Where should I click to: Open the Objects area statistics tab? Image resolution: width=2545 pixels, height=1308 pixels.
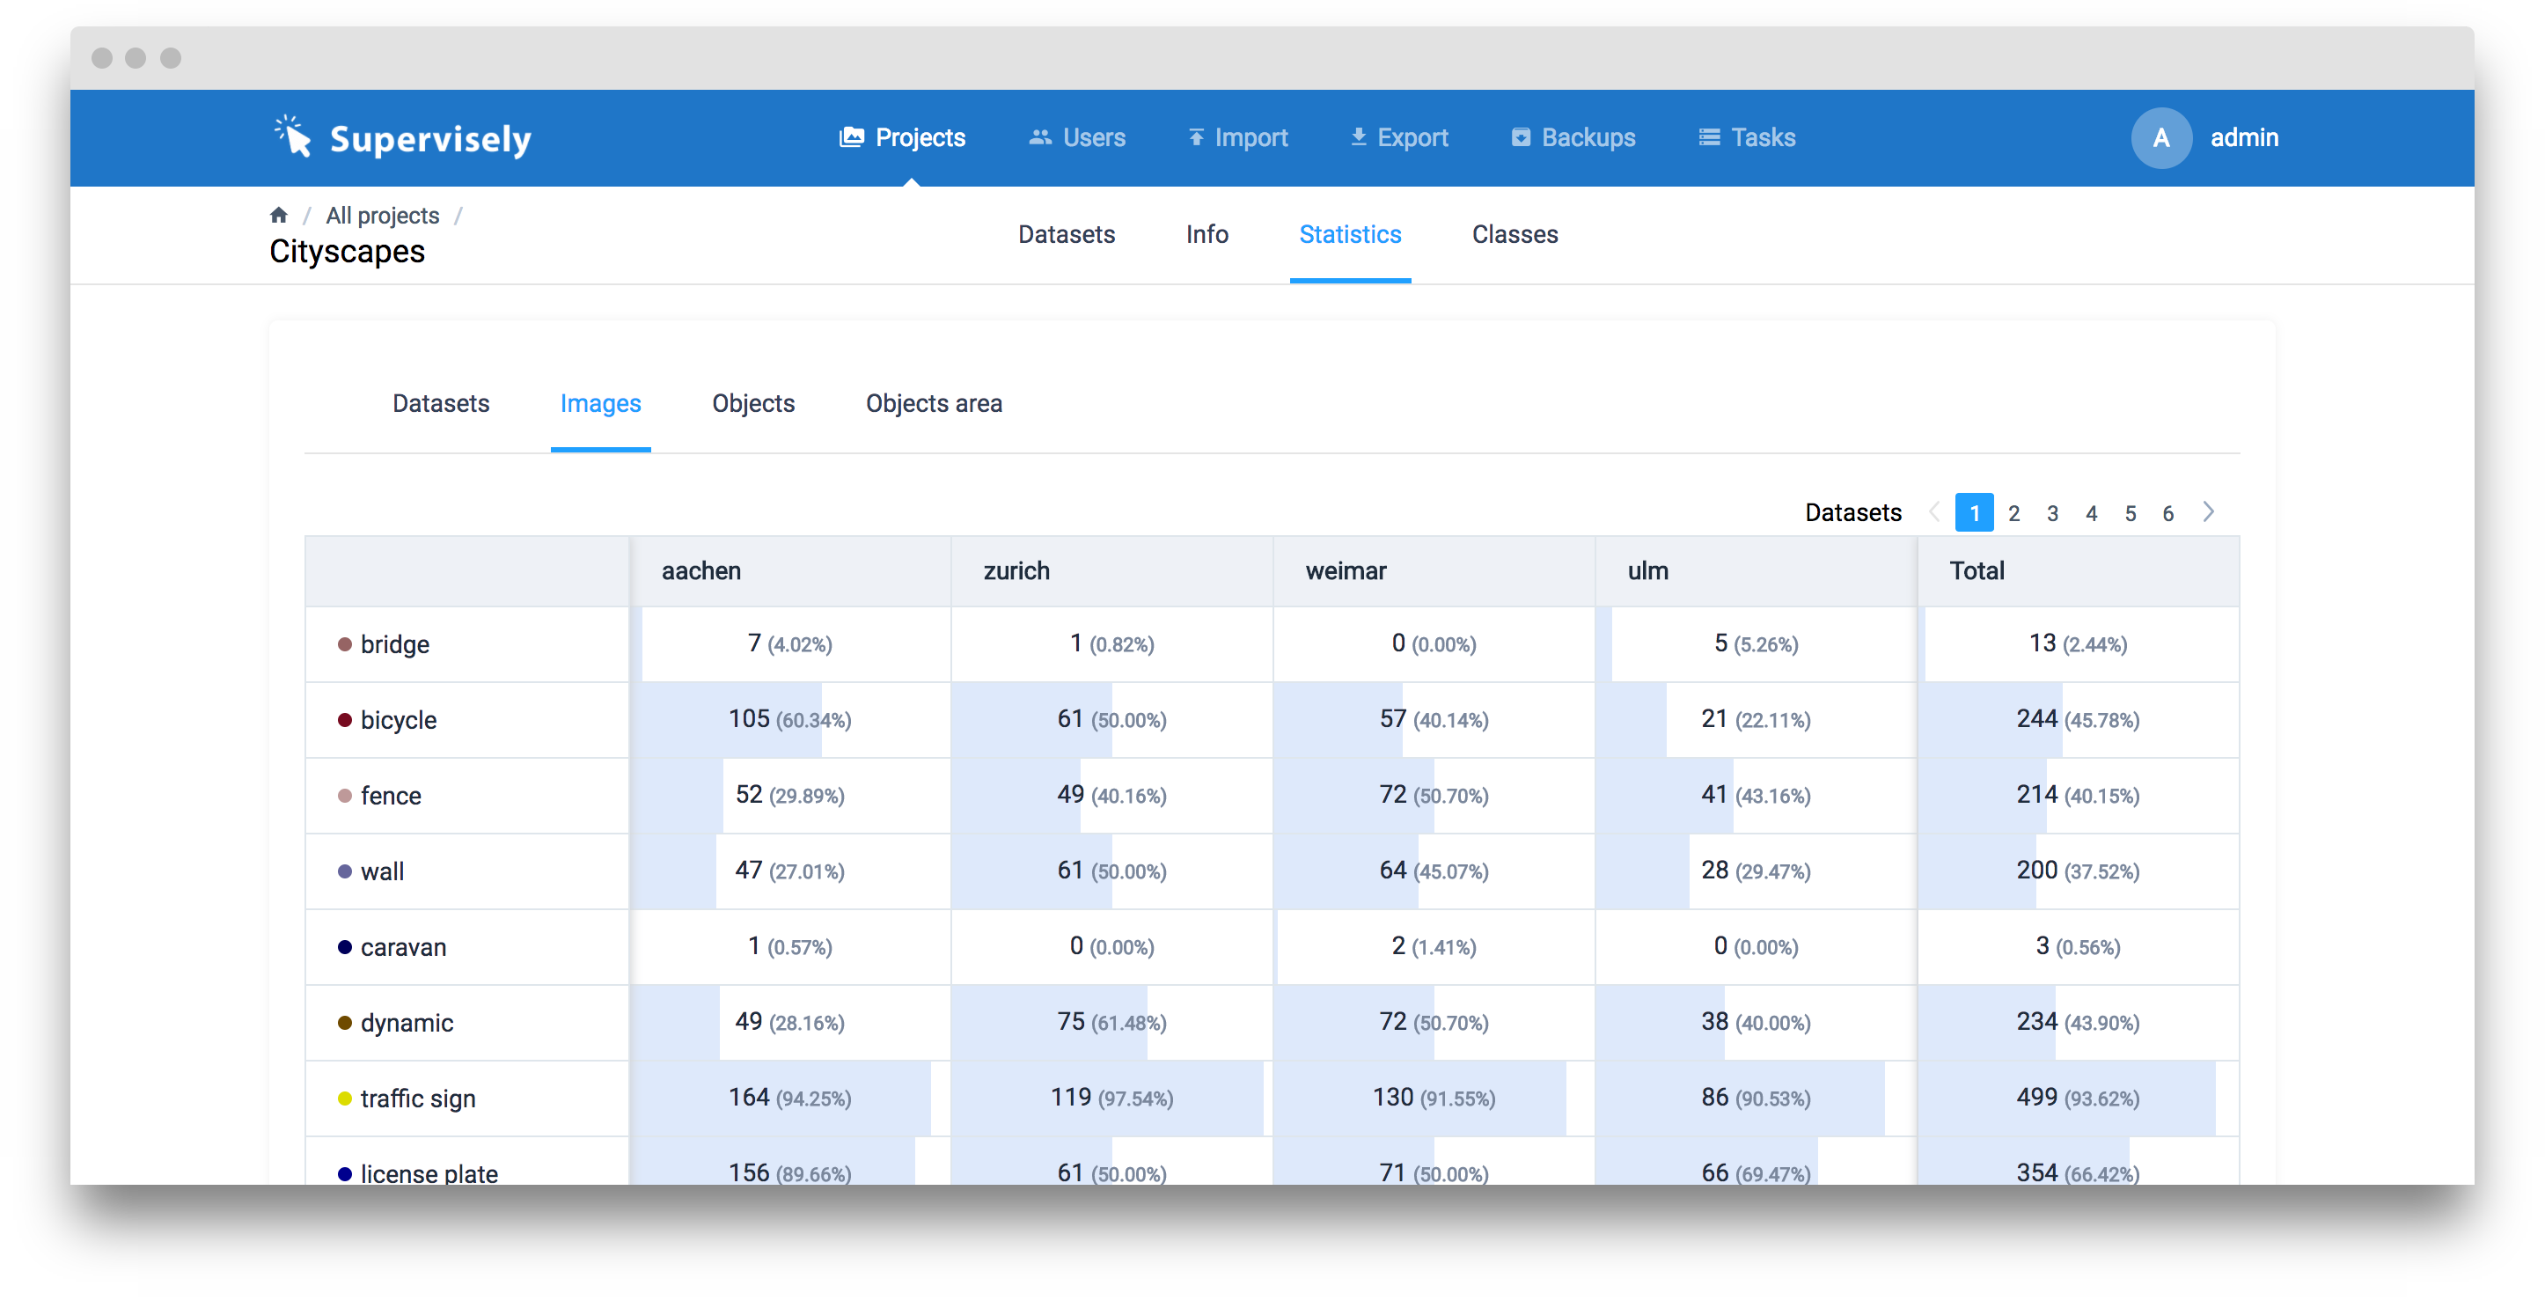pos(933,403)
